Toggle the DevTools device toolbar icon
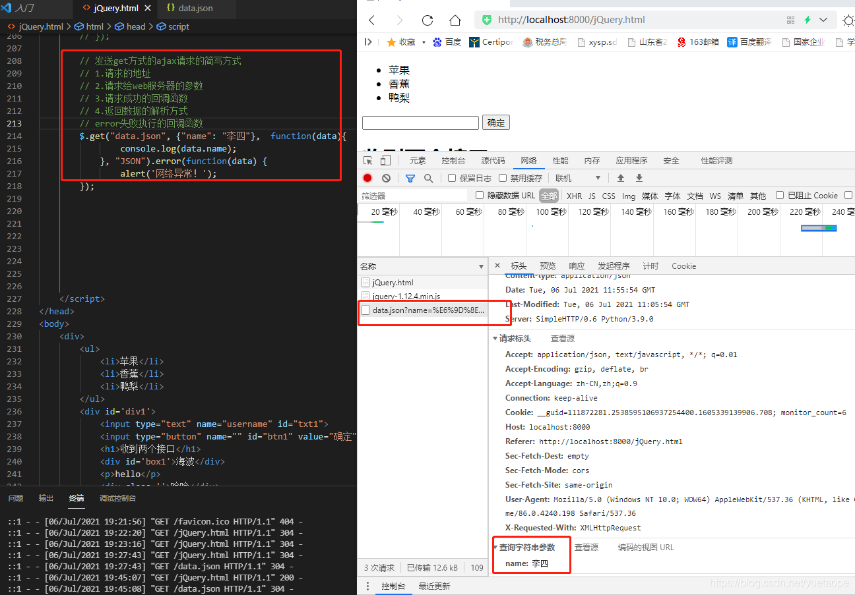This screenshot has width=855, height=595. point(385,160)
